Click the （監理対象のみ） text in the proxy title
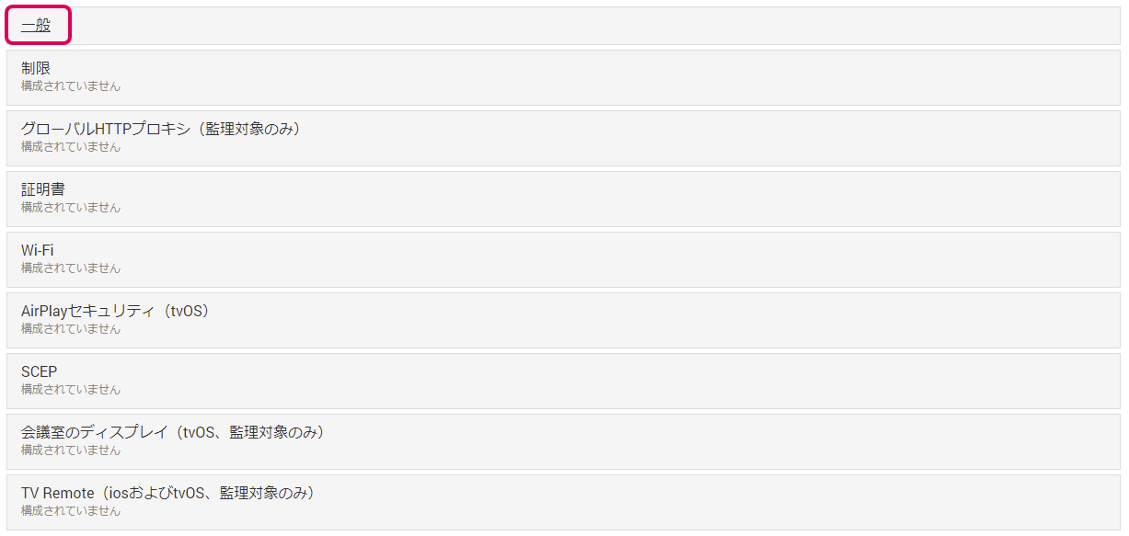The height and width of the screenshot is (536, 1129). click(250, 129)
